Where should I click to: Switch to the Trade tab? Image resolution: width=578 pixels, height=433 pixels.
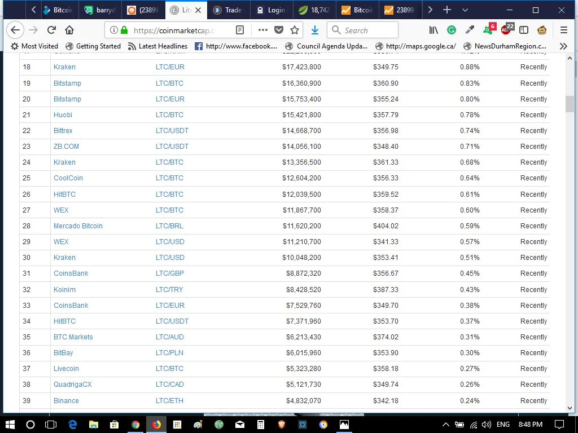229,10
